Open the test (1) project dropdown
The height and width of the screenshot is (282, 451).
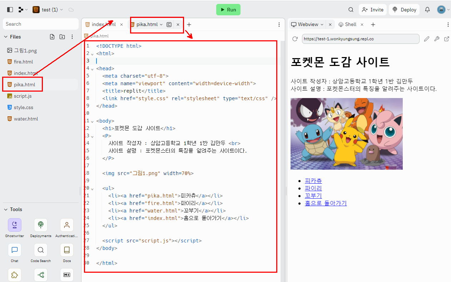[48, 10]
